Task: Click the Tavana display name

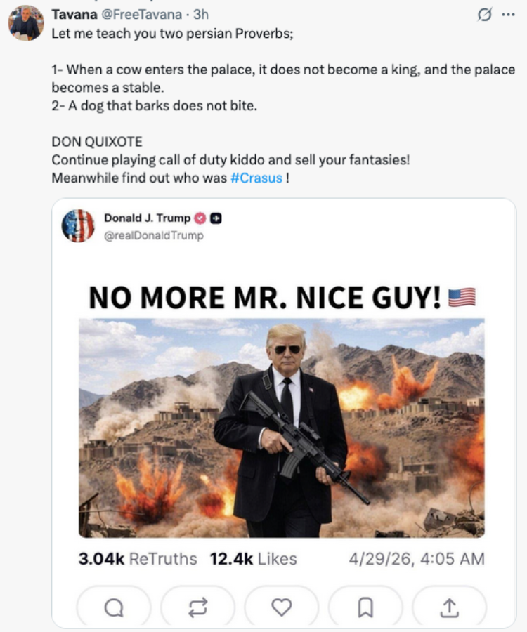Action: click(74, 15)
